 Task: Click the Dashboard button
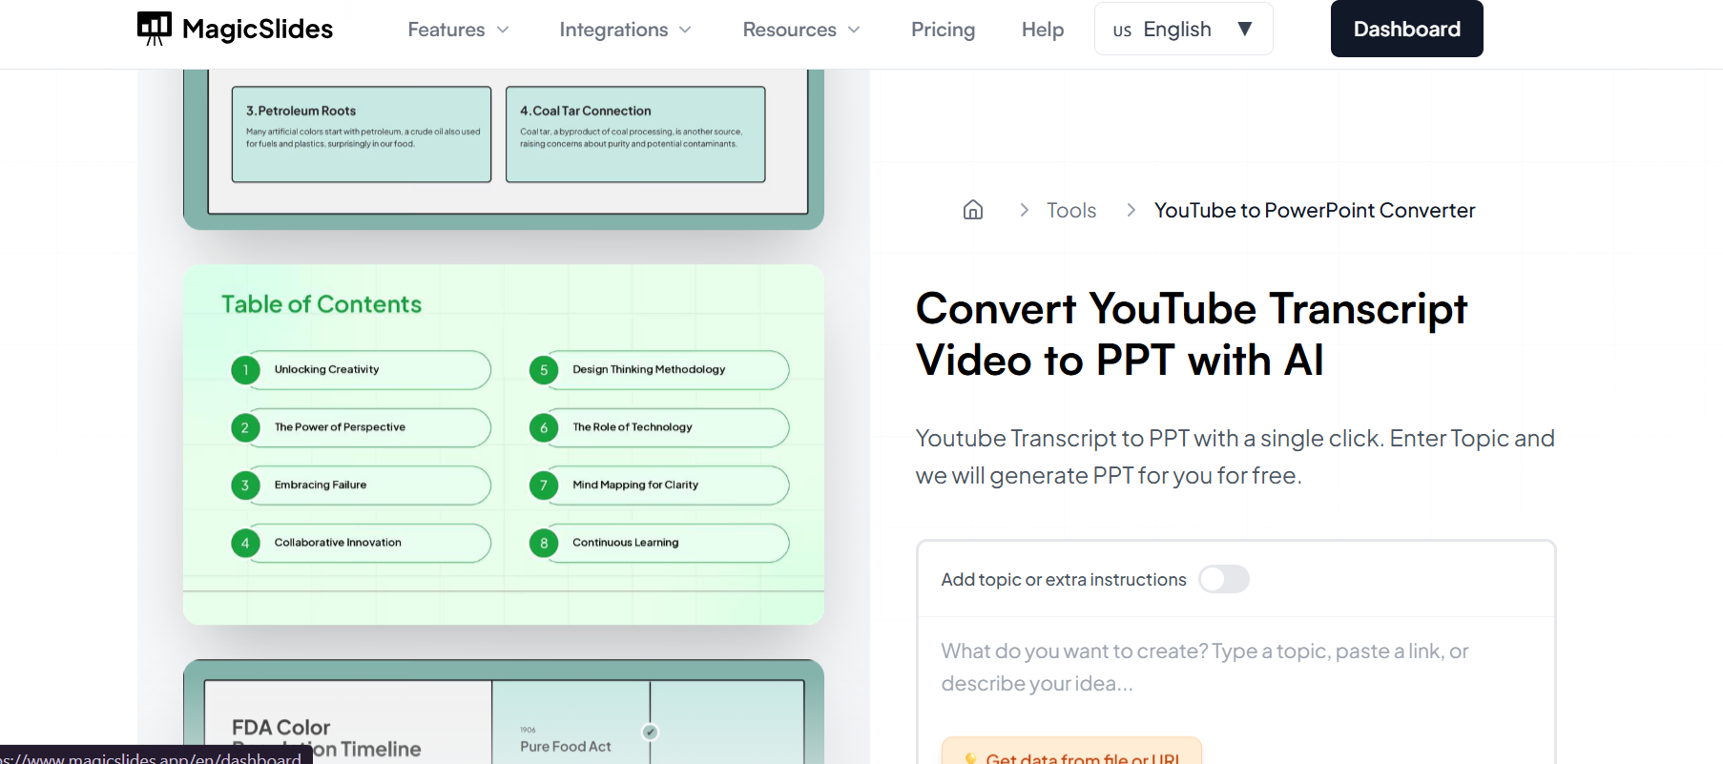click(1407, 29)
